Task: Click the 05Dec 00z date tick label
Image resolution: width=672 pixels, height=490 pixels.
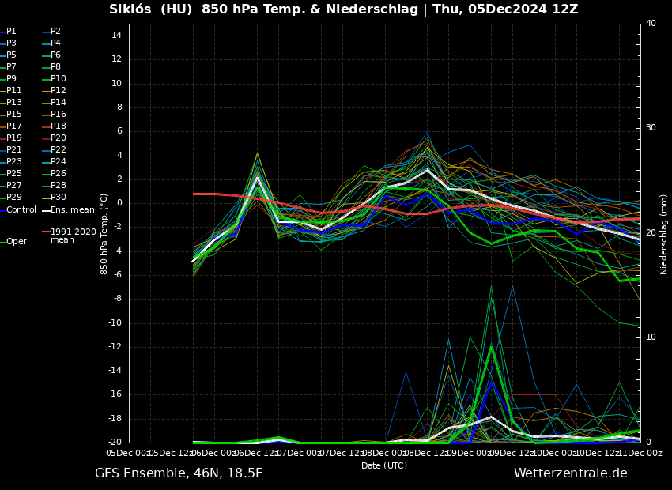Action: pos(129,454)
